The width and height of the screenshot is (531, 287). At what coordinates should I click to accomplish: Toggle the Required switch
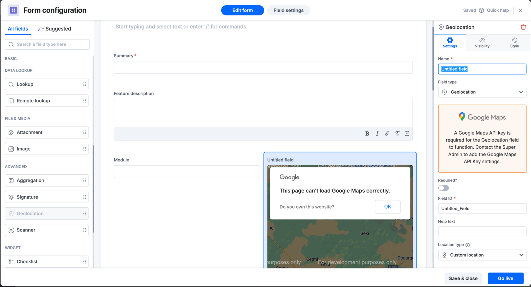pyautogui.click(x=443, y=188)
